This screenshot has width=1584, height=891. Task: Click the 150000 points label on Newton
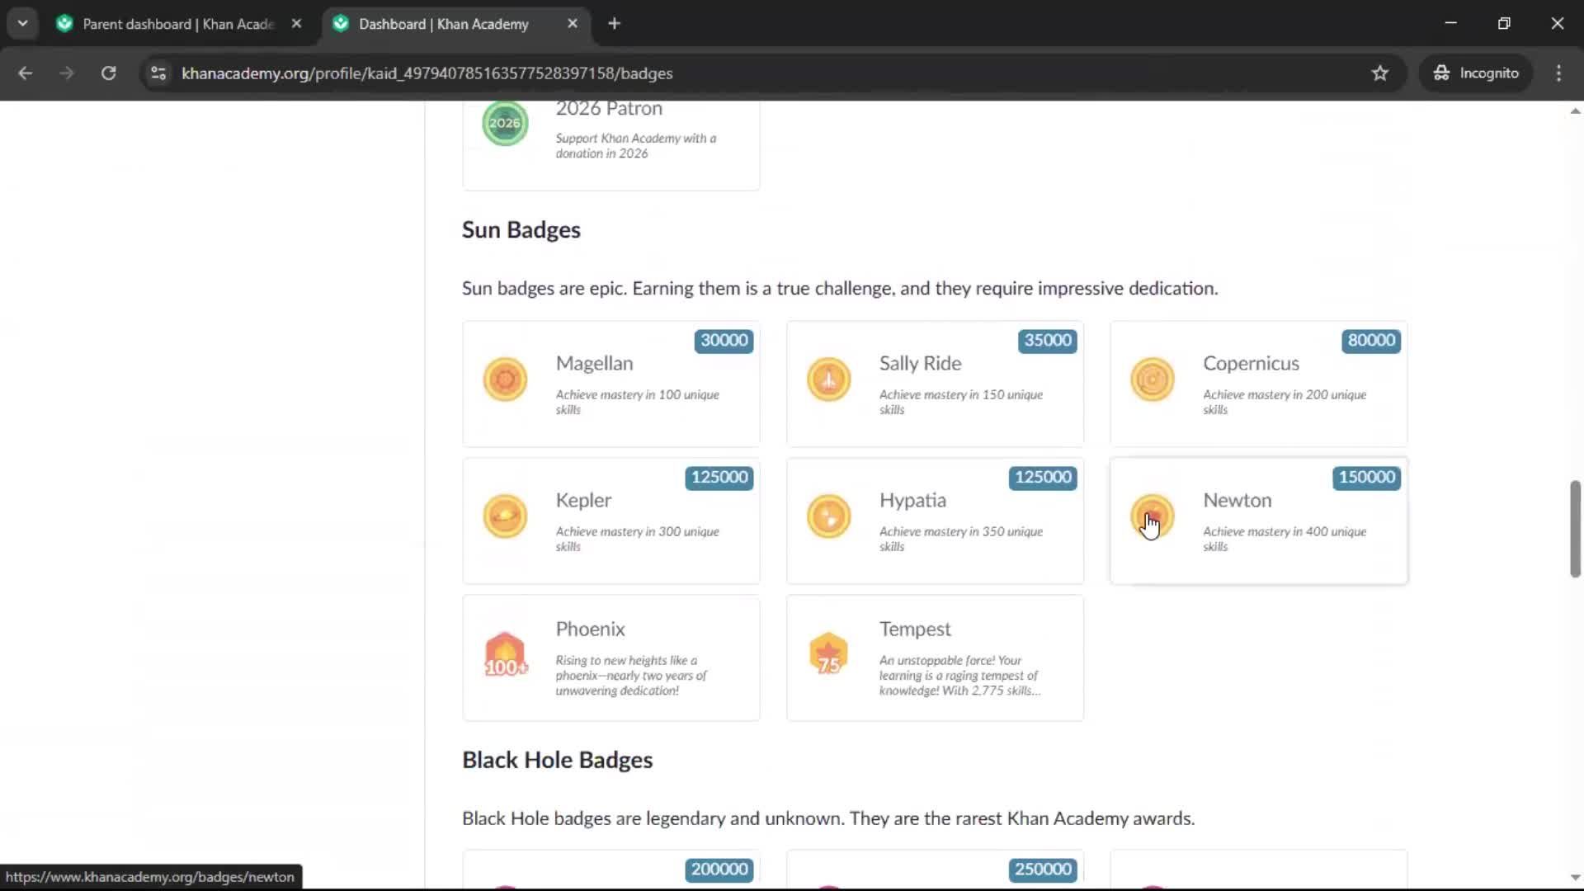click(x=1367, y=477)
